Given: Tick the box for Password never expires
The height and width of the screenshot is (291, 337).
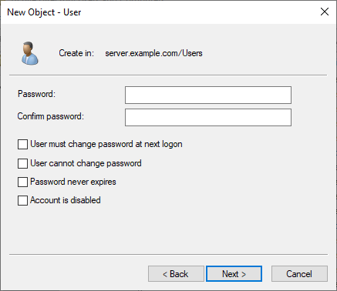Looking at the screenshot, I should pyautogui.click(x=22, y=182).
